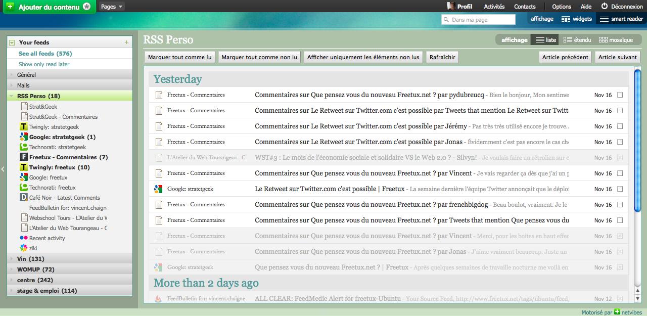Click the Google icon on the Le Retweet article row
The height and width of the screenshot is (316, 647).
(x=158, y=189)
